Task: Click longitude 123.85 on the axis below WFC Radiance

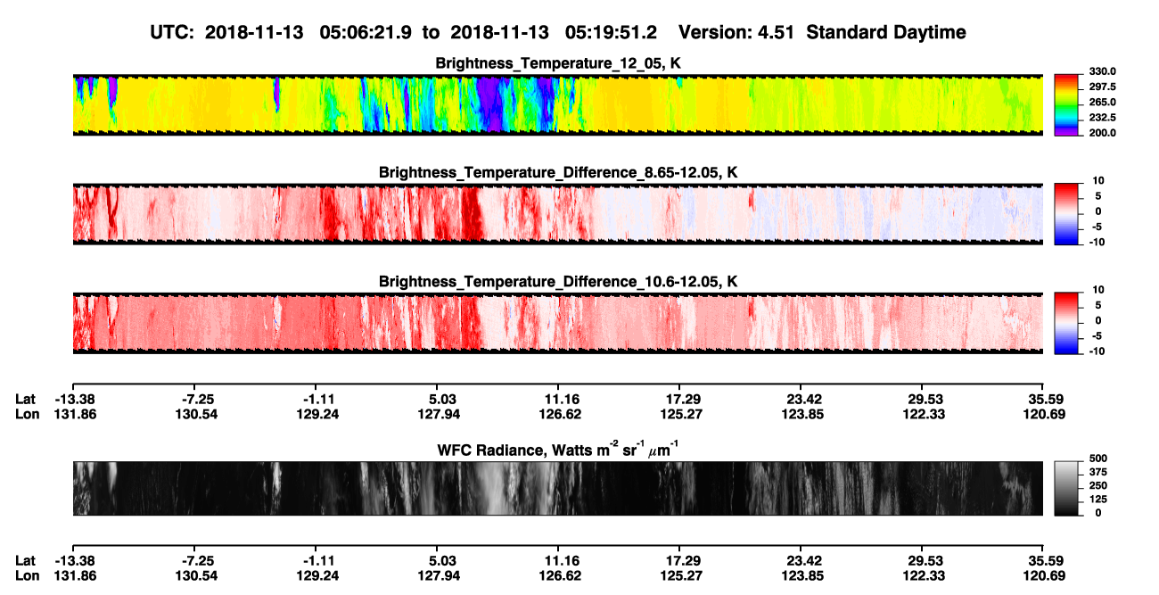Action: coord(801,575)
